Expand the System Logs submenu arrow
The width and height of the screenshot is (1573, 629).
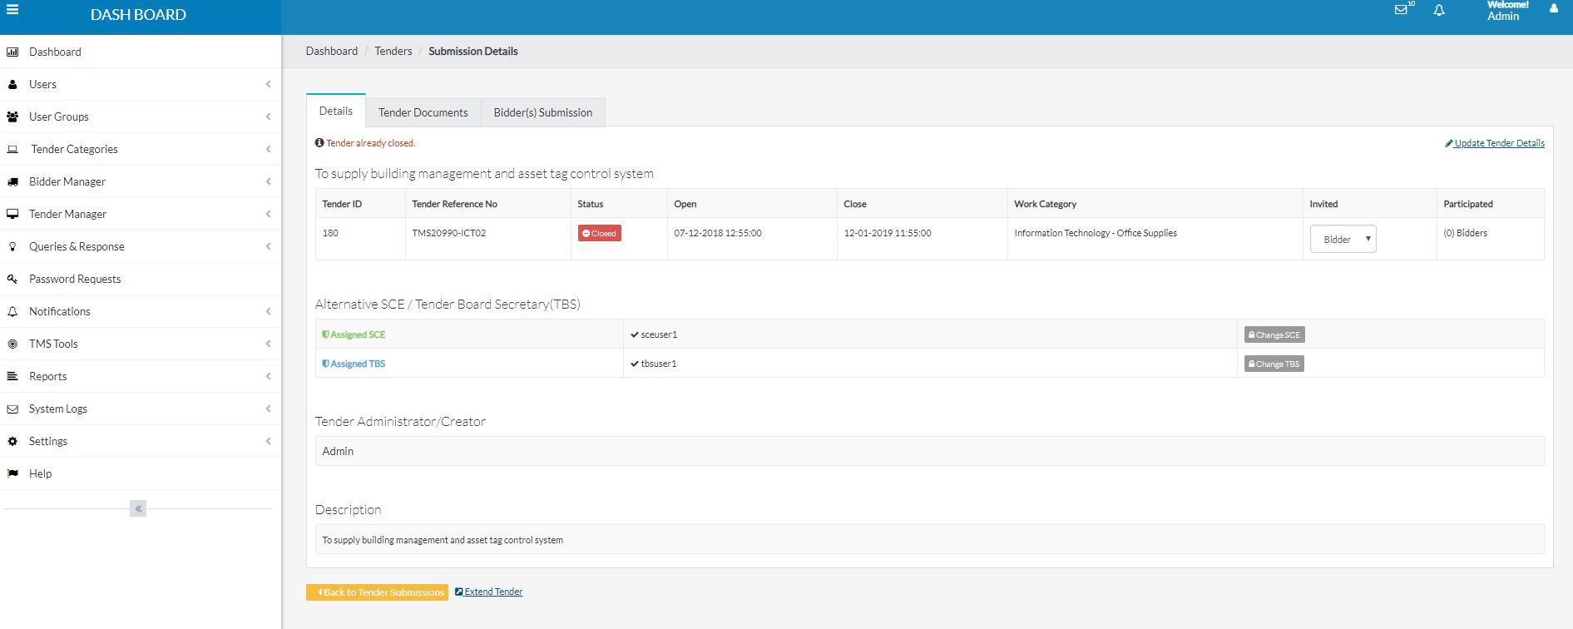(268, 409)
